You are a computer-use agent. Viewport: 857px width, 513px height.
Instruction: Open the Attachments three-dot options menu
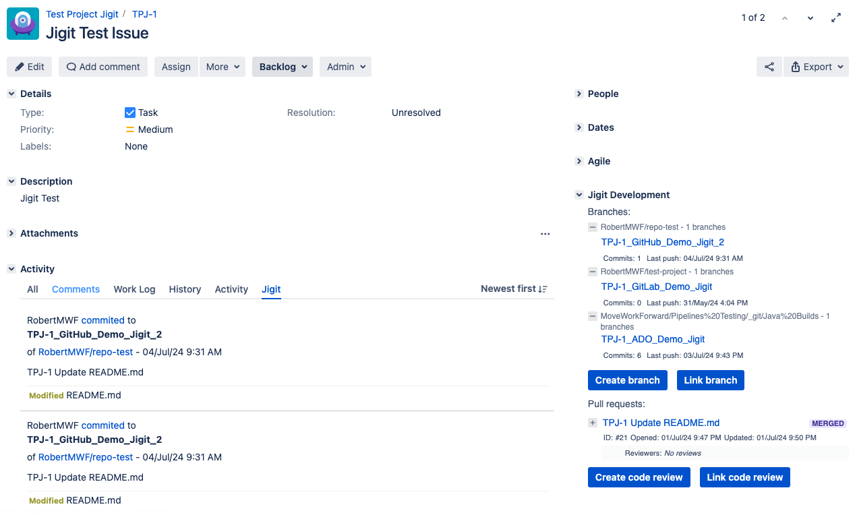click(545, 234)
